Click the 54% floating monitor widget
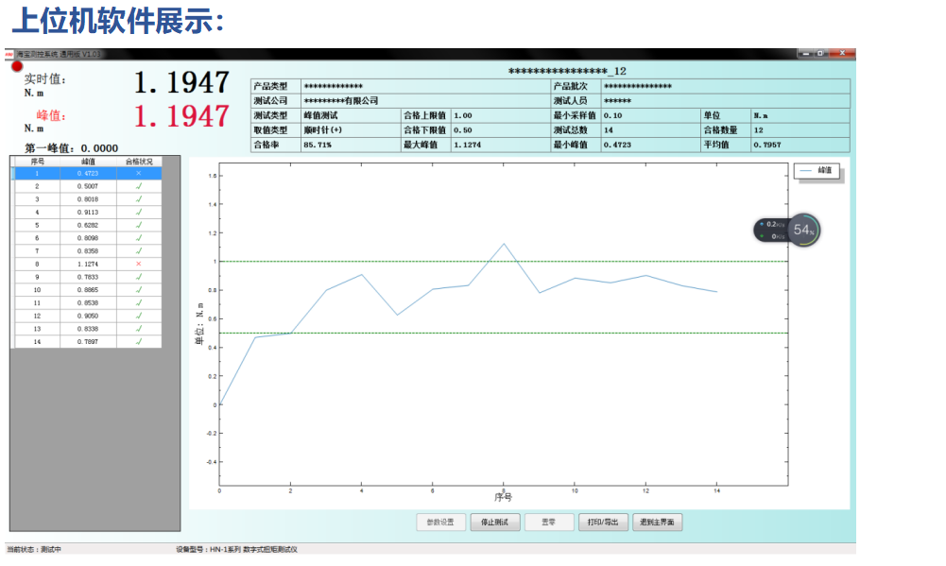This screenshot has width=946, height=566. coord(804,230)
